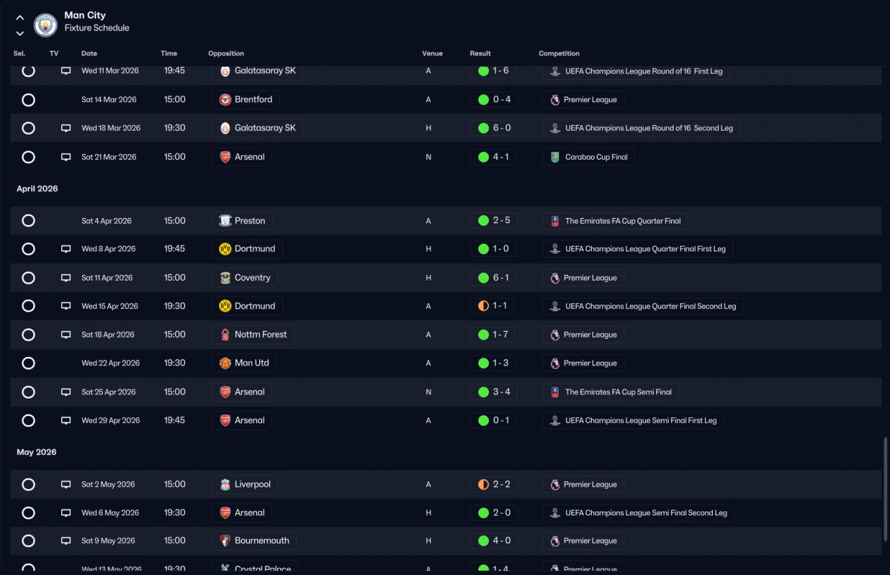Click the Liverpool club crest icon
Viewport: 890px width, 575px height.
(225, 484)
